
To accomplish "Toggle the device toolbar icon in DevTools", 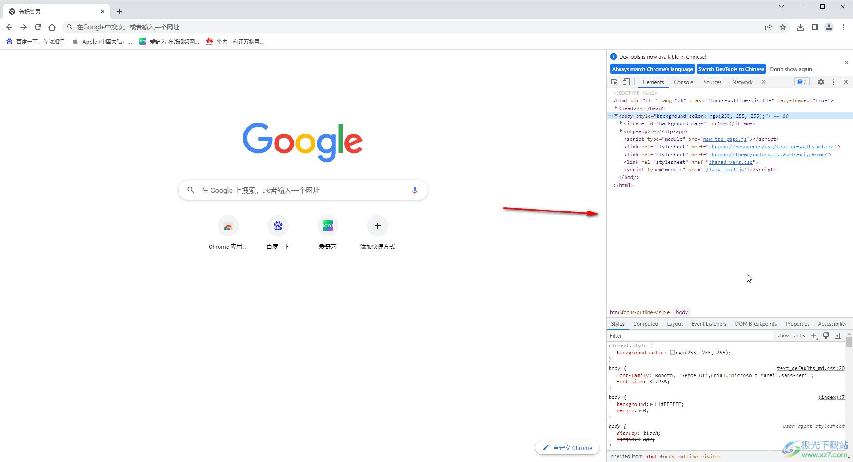I will pyautogui.click(x=626, y=82).
